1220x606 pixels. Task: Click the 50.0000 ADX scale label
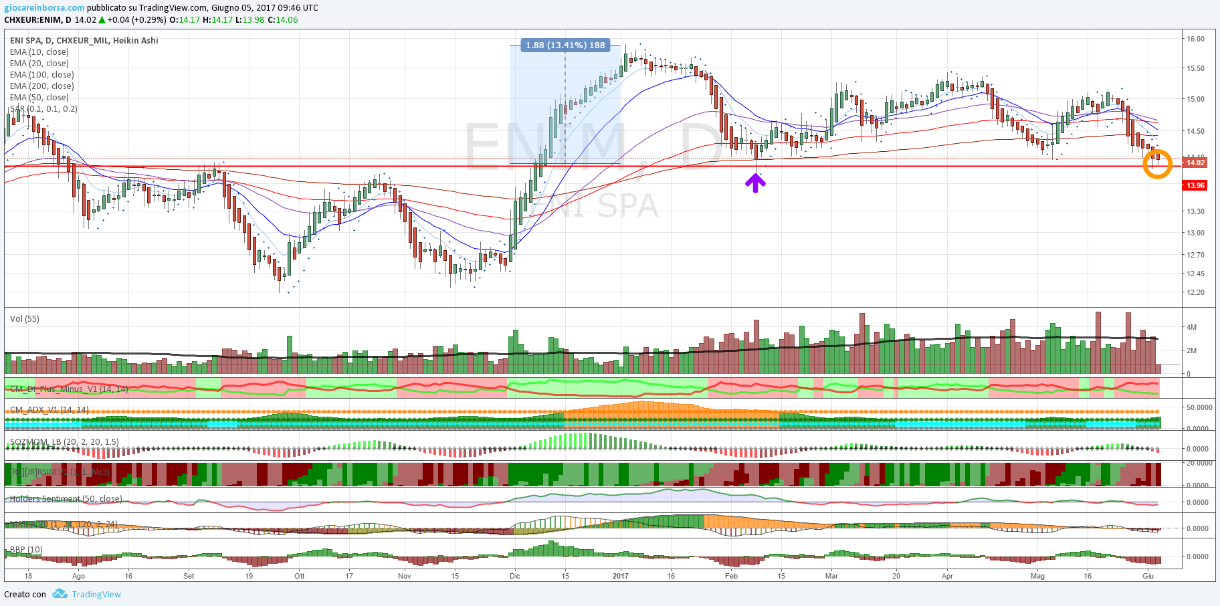pos(1199,407)
